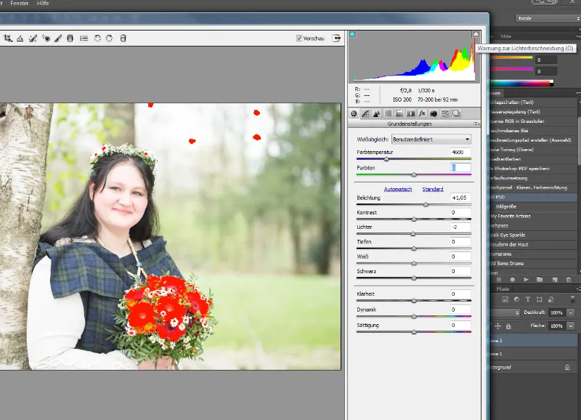
Task: Choose the Red Eye removal tool
Action: tap(45, 38)
